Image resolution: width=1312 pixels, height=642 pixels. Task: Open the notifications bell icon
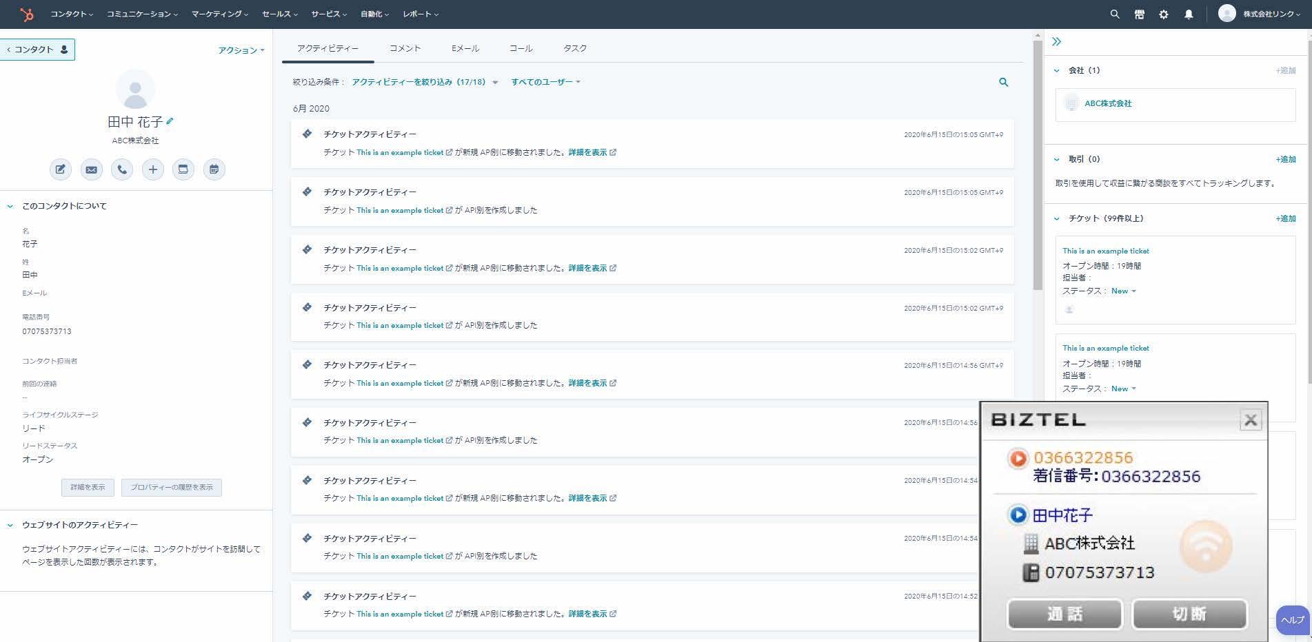tap(1189, 14)
